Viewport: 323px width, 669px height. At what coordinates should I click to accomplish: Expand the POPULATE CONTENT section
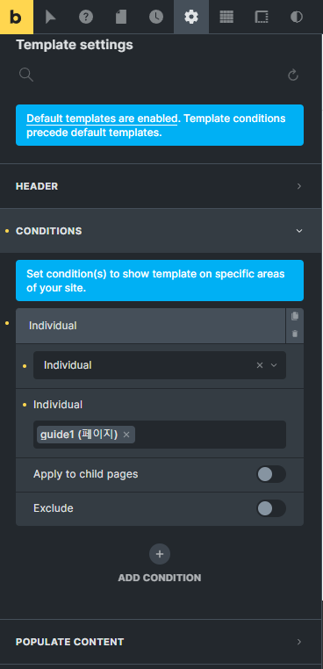click(x=161, y=642)
